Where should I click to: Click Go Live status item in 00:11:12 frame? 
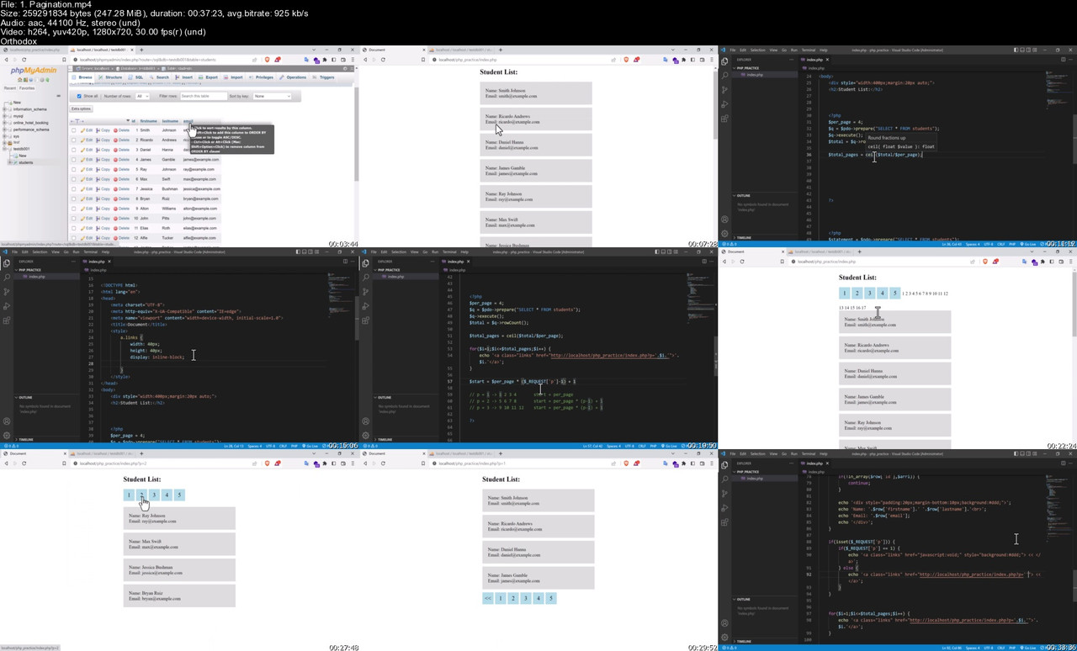[x=1028, y=244]
